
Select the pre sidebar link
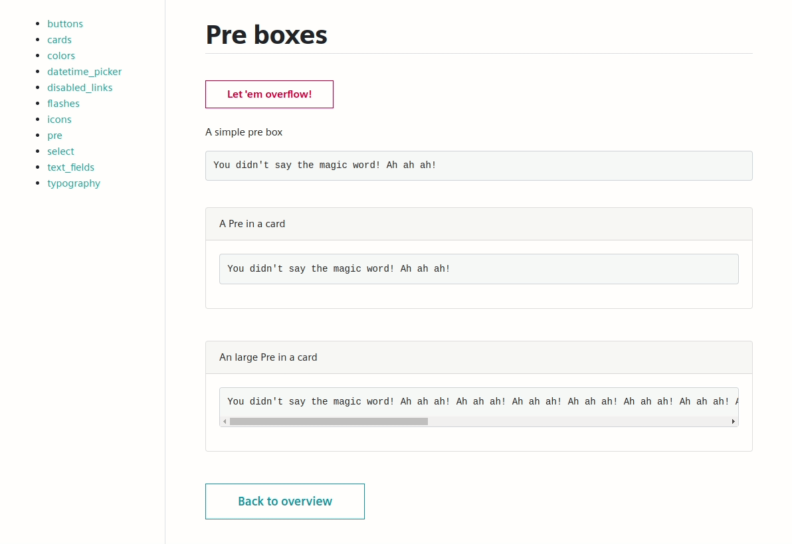point(54,136)
